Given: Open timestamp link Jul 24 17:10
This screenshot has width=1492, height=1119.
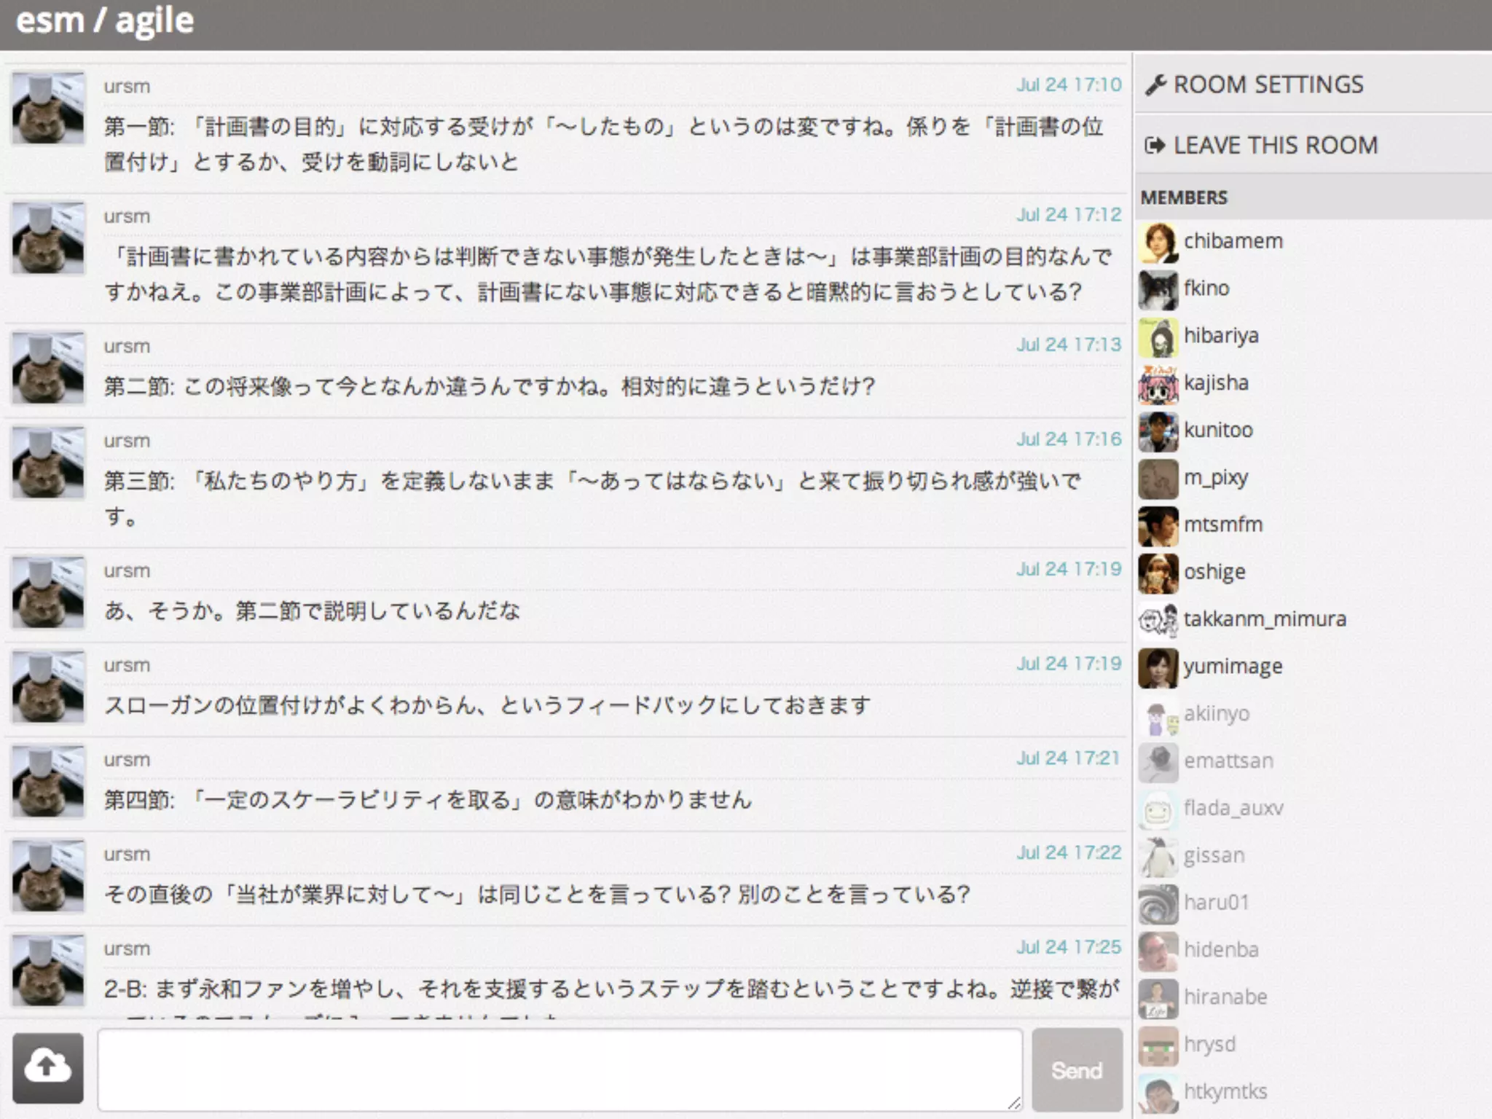Looking at the screenshot, I should [1069, 85].
